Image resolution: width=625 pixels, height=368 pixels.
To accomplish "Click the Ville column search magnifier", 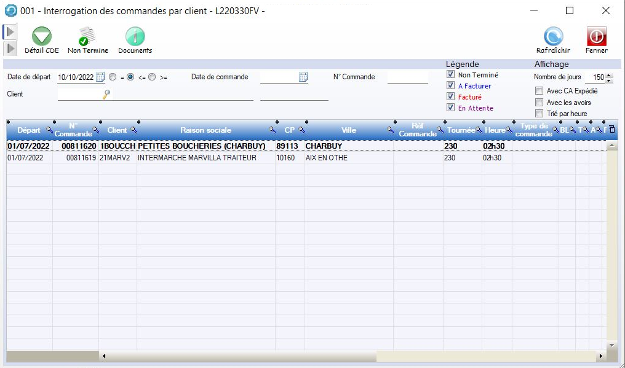I will [390, 130].
